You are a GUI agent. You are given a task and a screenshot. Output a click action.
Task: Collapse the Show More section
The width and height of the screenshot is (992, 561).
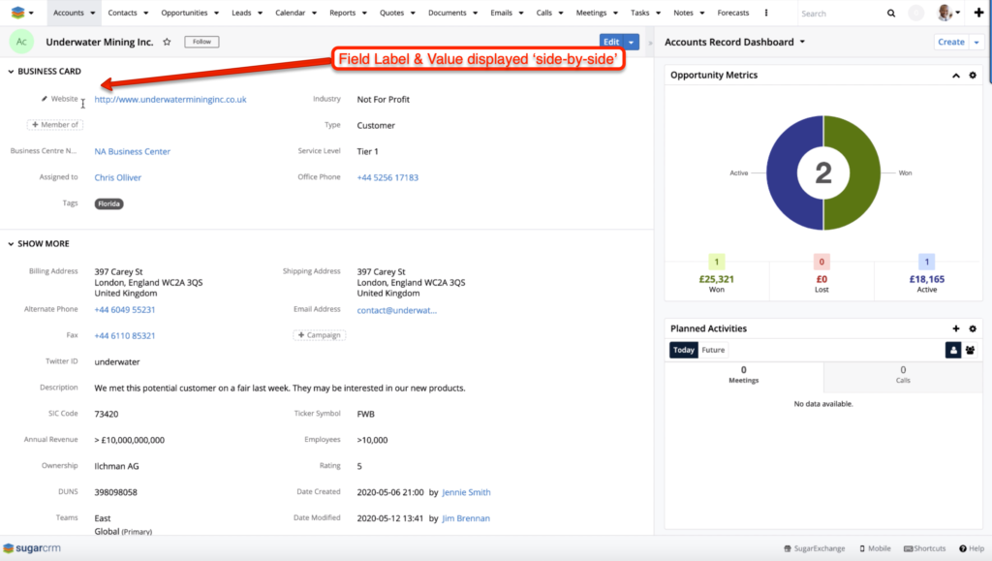11,243
